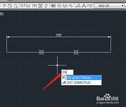Viewport: 126px width, 107px height.
Task: Select the Jogged Linear dimension tool
Action: [x=71, y=6]
